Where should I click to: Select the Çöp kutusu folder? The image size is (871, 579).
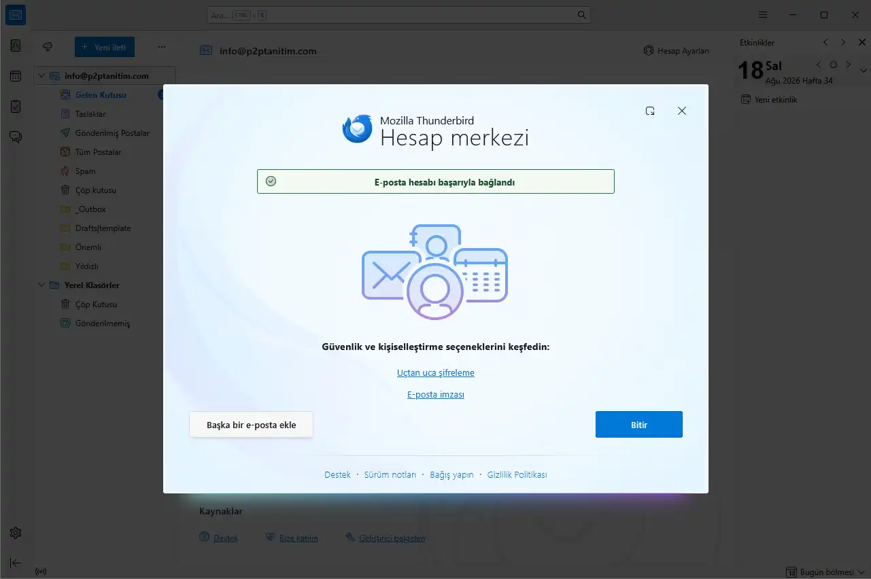pos(95,190)
